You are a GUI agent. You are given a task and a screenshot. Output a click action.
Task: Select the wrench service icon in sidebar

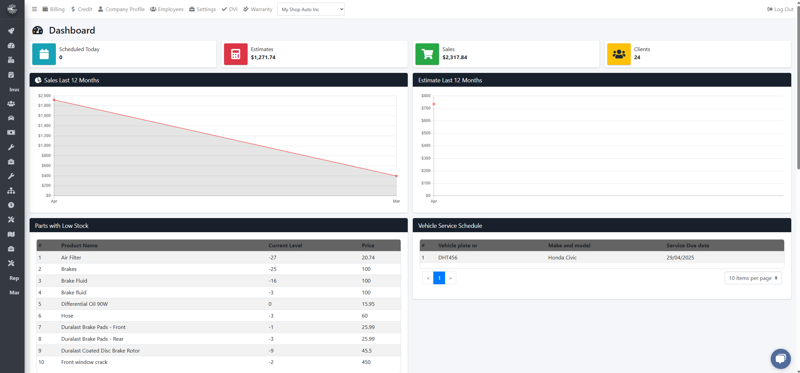11,147
